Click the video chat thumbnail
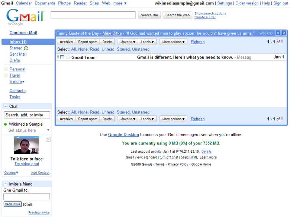This screenshot has height=222, width=290. click(27, 145)
